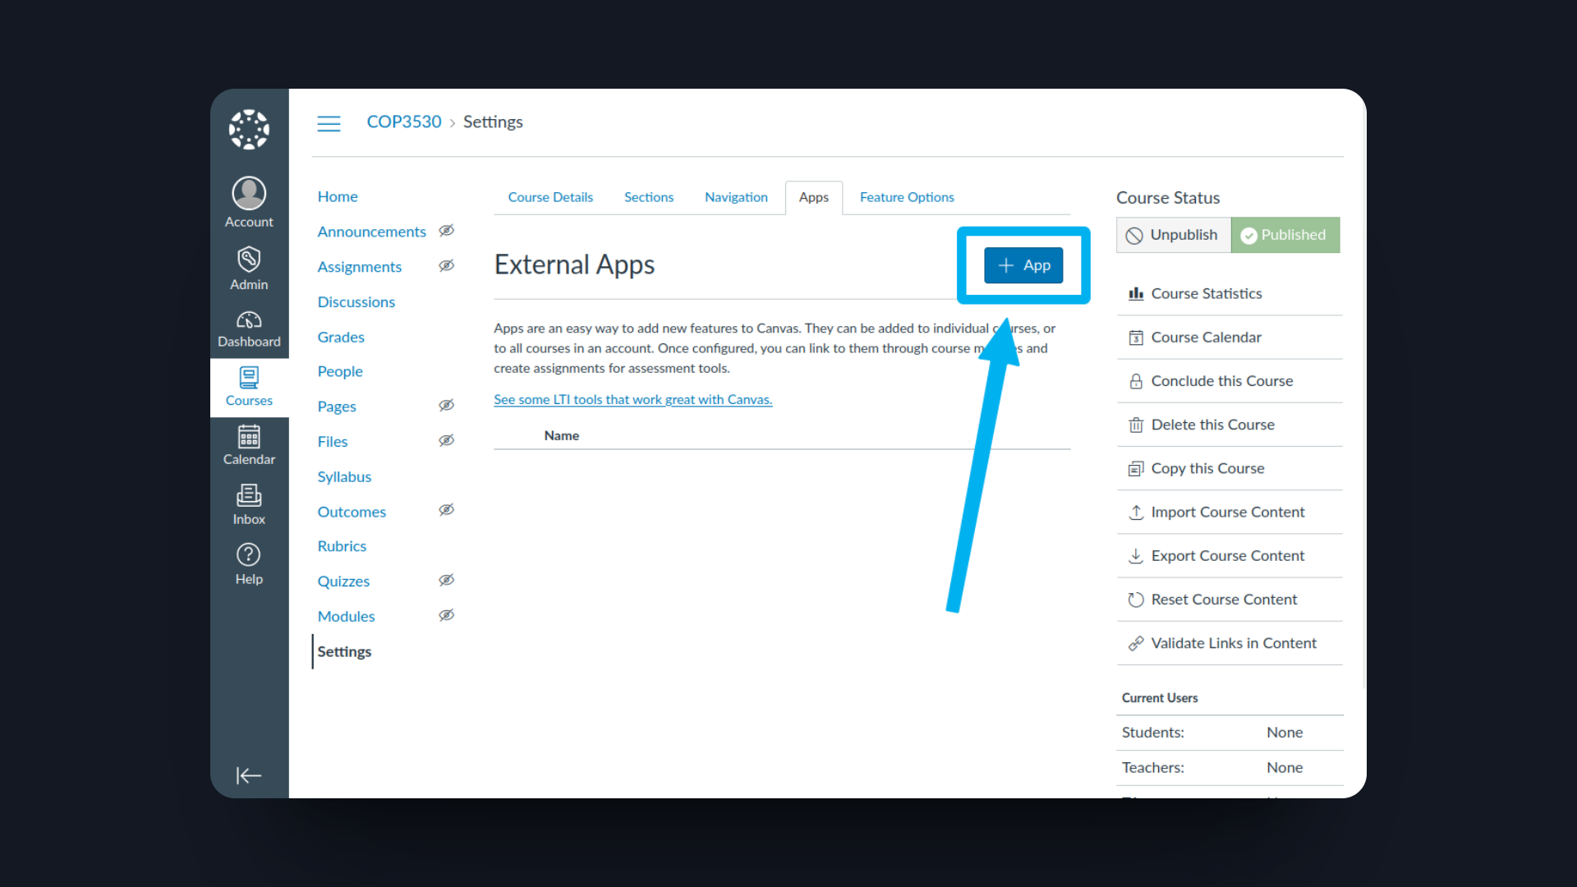Select the Navigation tab
Image resolution: width=1577 pixels, height=887 pixels.
735,197
